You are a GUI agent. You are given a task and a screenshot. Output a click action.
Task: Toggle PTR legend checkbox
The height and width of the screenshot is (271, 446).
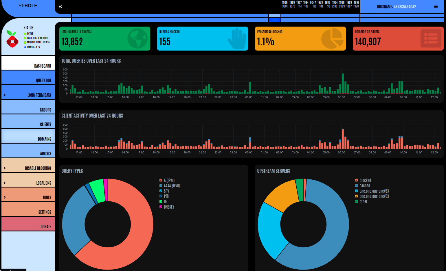[161, 196]
